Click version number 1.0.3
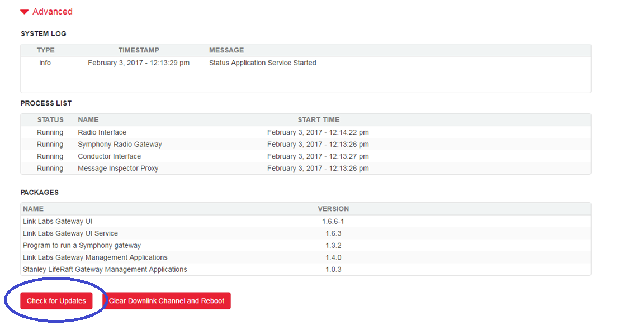This screenshot has height=335, width=624. tap(333, 269)
